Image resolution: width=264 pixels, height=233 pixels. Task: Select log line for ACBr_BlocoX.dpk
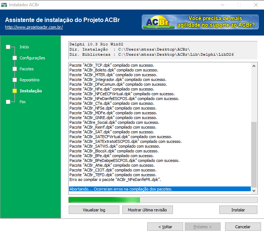(160, 151)
